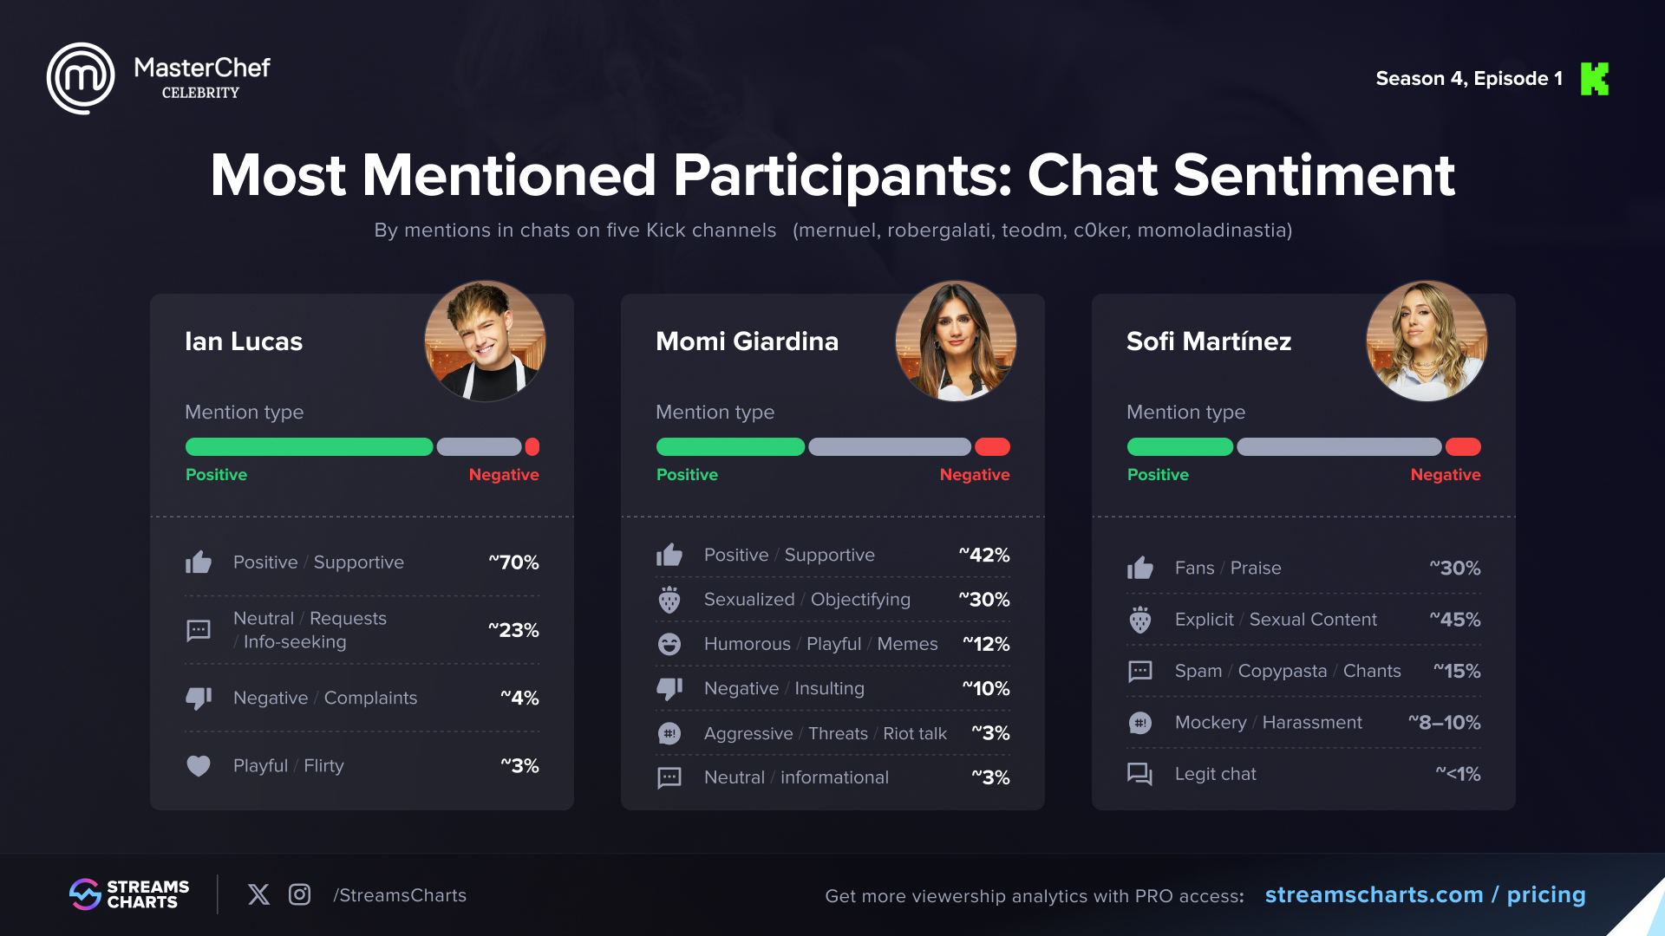This screenshot has height=936, width=1665.
Task: Click the green Kick logo icon
Action: 1594,79
